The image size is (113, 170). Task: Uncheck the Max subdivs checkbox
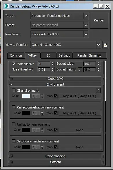coord(14,64)
